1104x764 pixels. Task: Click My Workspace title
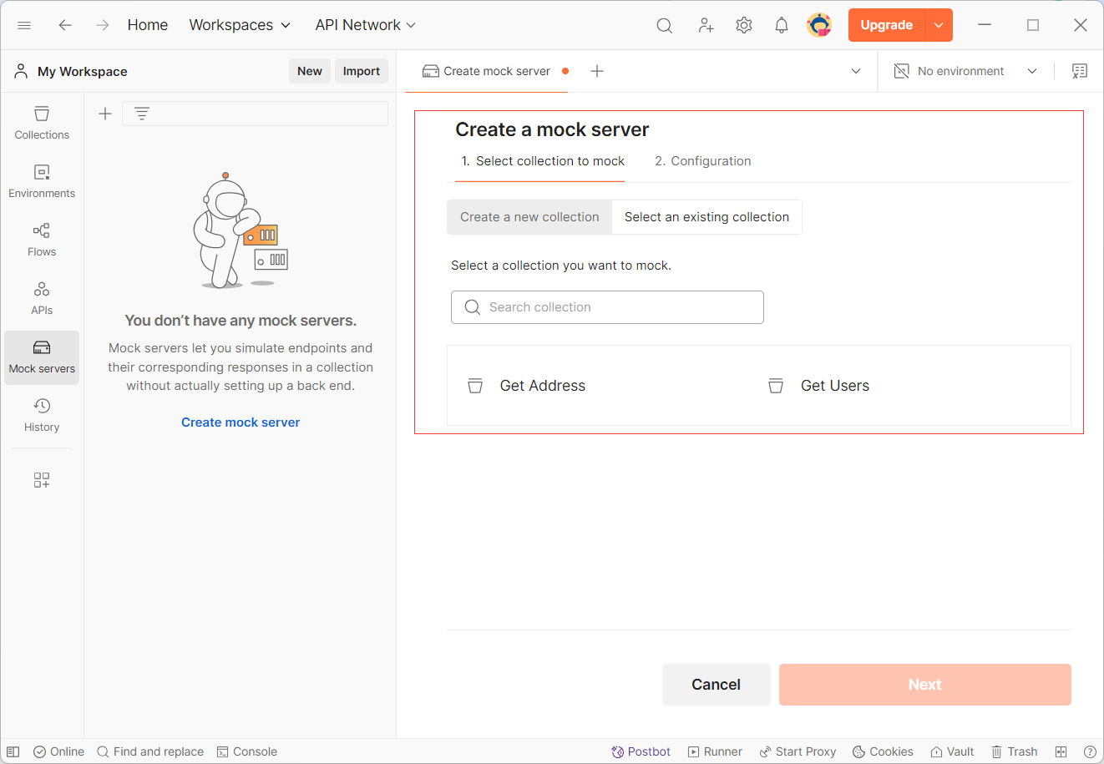point(82,72)
